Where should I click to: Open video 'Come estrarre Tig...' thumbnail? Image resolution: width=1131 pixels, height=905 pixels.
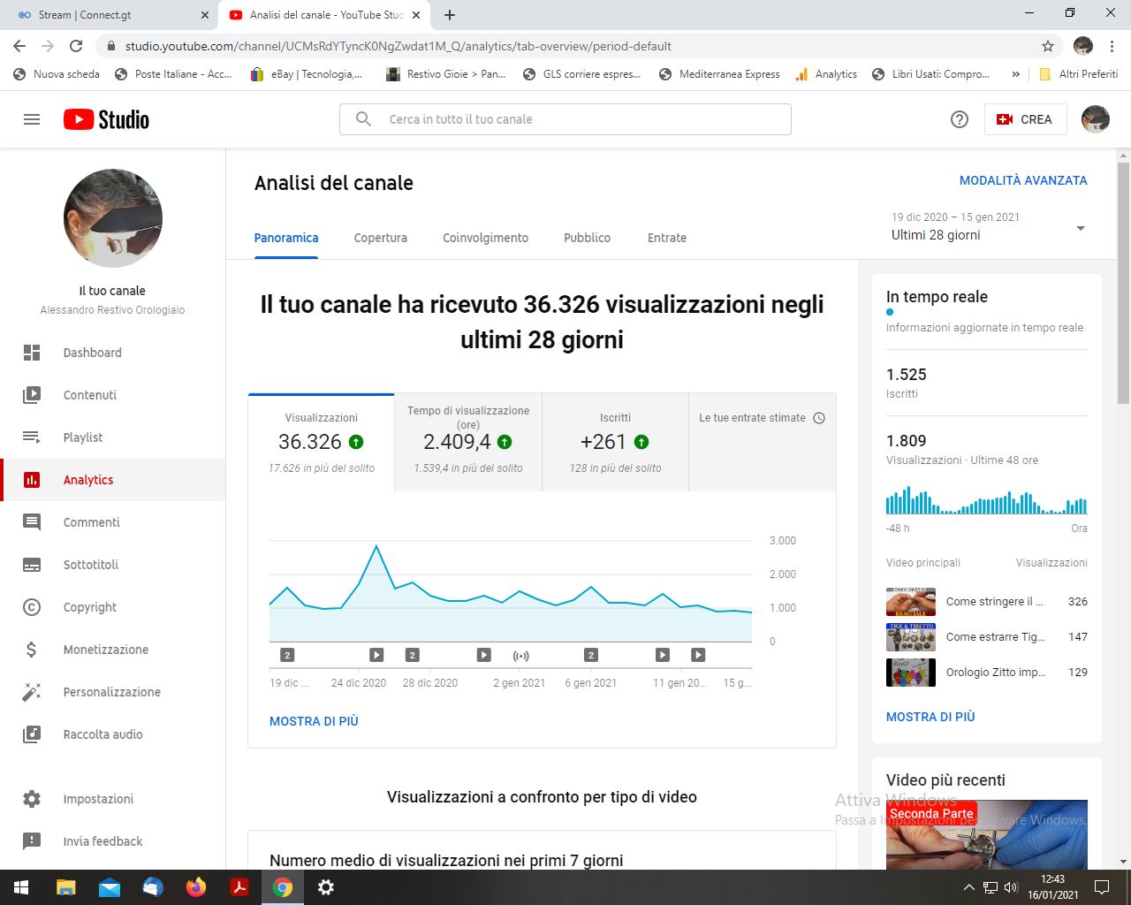click(x=911, y=637)
